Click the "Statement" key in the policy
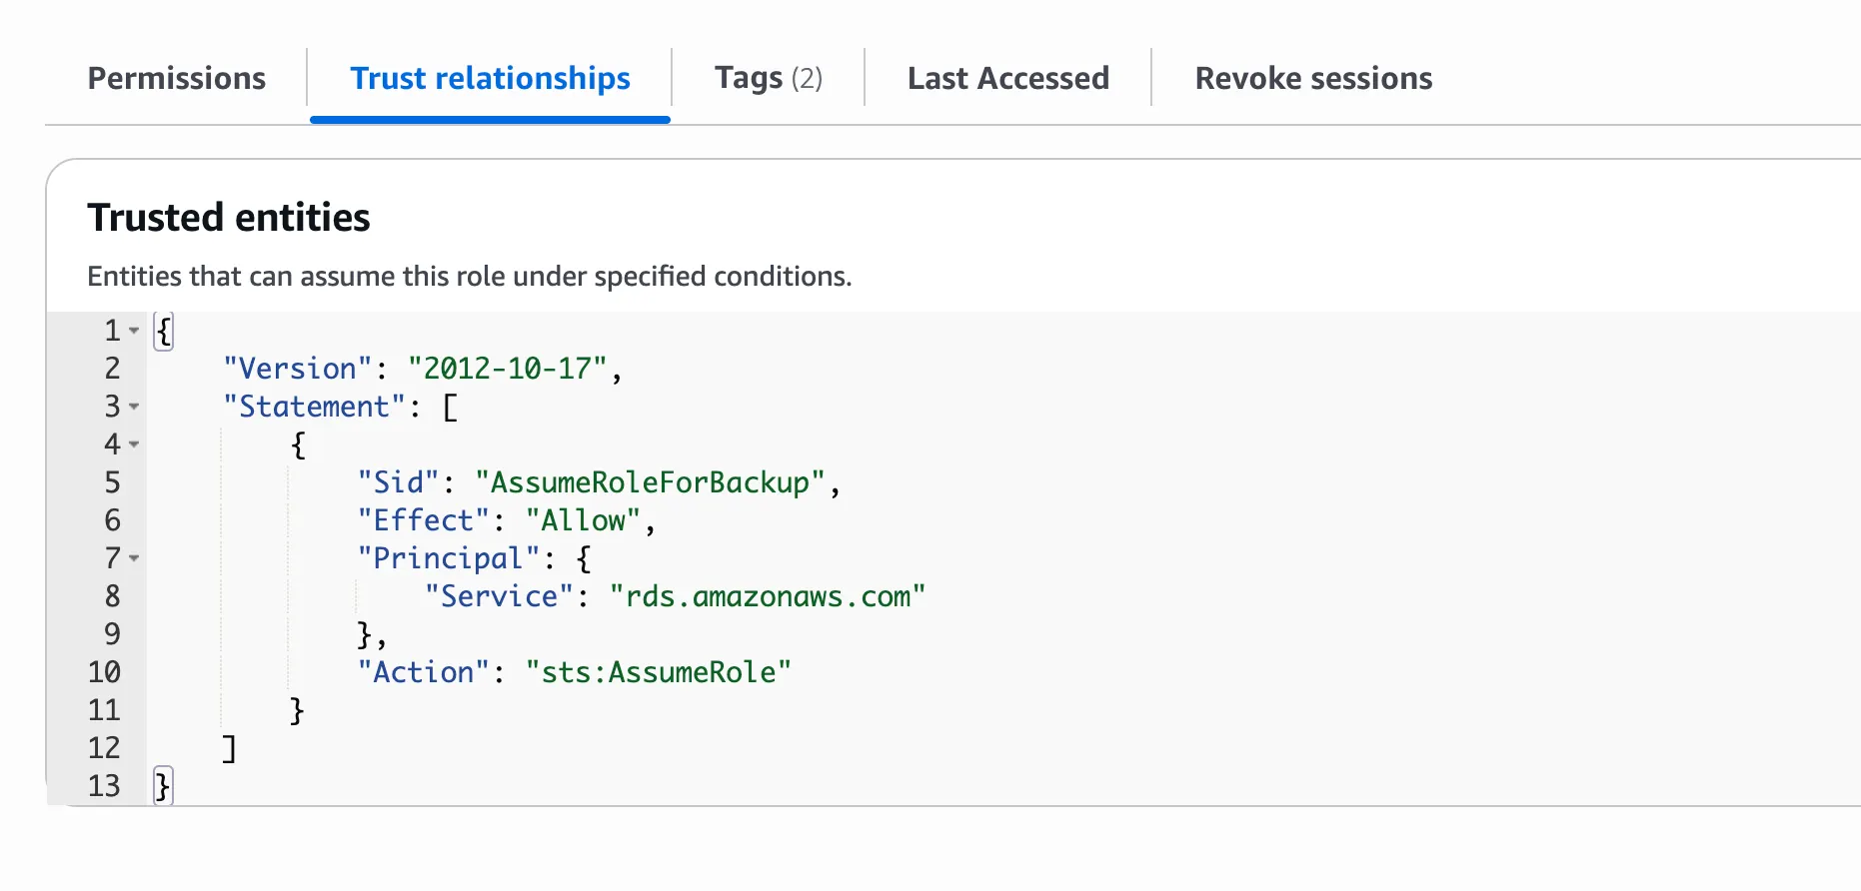This screenshot has height=891, width=1861. (314, 407)
